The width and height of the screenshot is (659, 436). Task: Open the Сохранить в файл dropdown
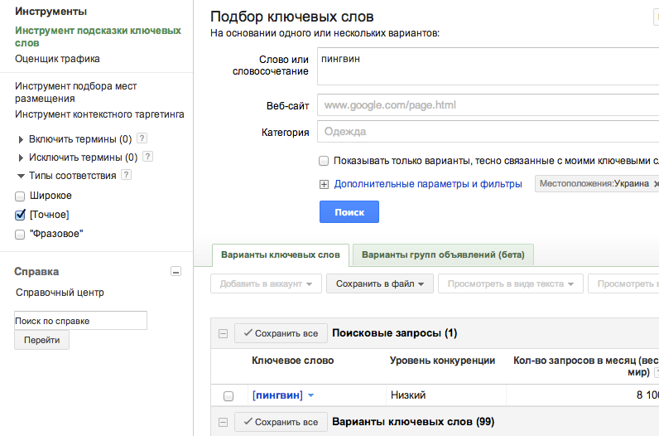point(379,284)
